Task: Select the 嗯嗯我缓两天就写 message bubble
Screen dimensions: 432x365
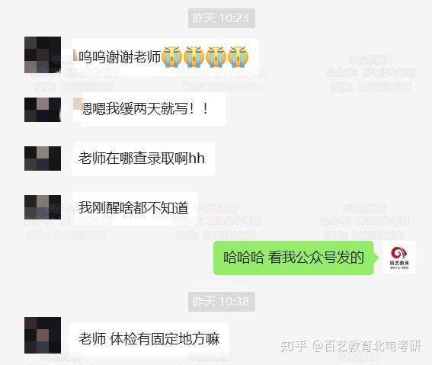Action: [149, 110]
